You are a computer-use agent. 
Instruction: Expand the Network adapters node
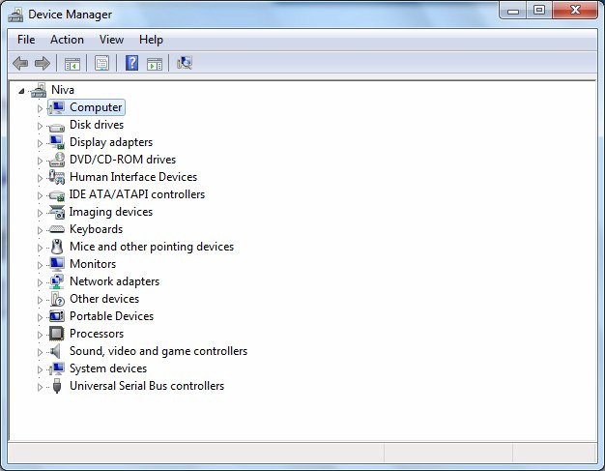pyautogui.click(x=40, y=282)
